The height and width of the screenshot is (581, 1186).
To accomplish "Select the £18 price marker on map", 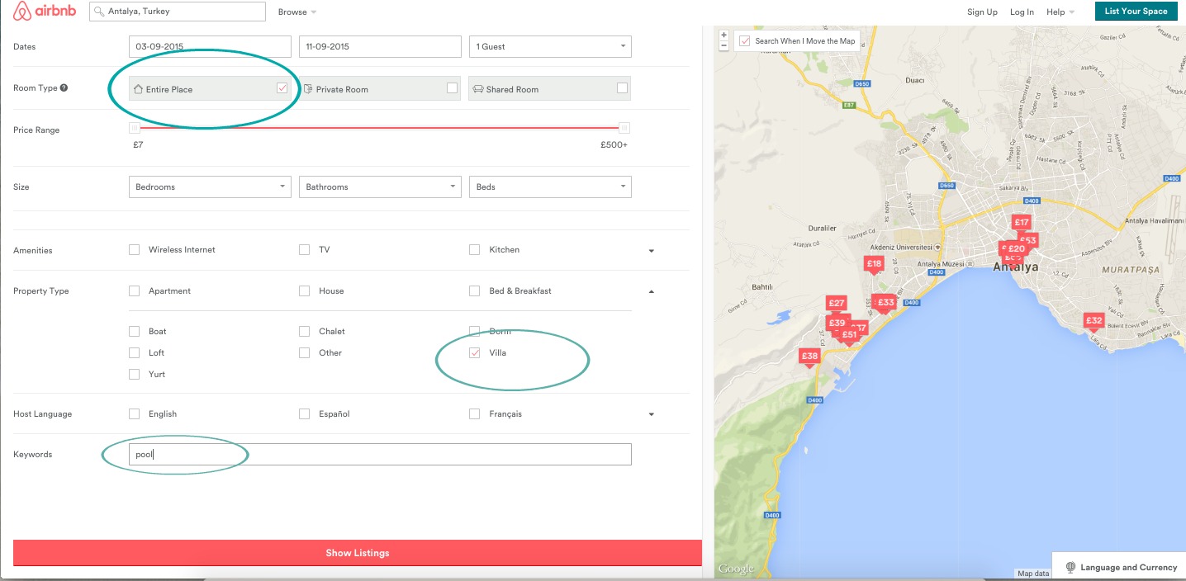I will point(874,264).
